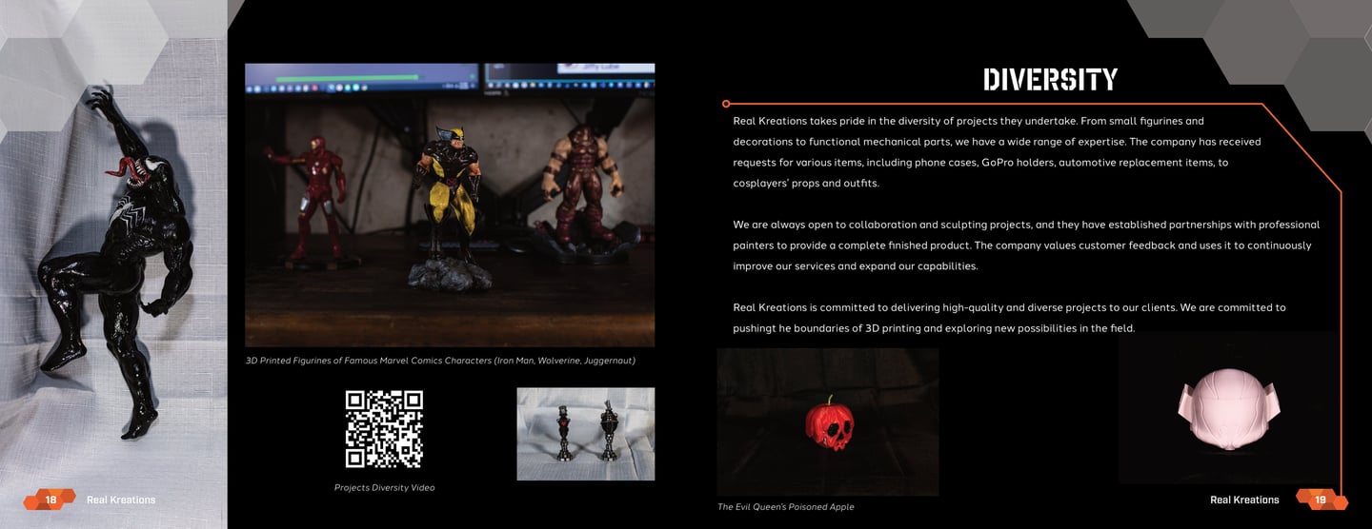Click paragraph starting 'Real Kreations is committed'
Viewport: 1372px width, 529px height.
click(x=1009, y=318)
